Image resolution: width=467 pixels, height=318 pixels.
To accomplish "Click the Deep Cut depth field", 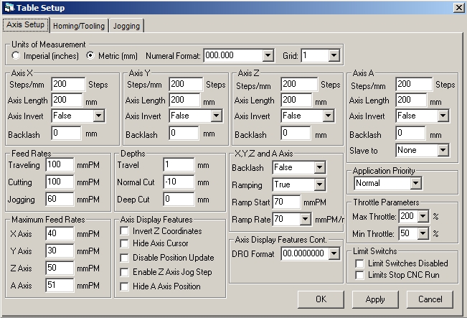I will coord(179,199).
